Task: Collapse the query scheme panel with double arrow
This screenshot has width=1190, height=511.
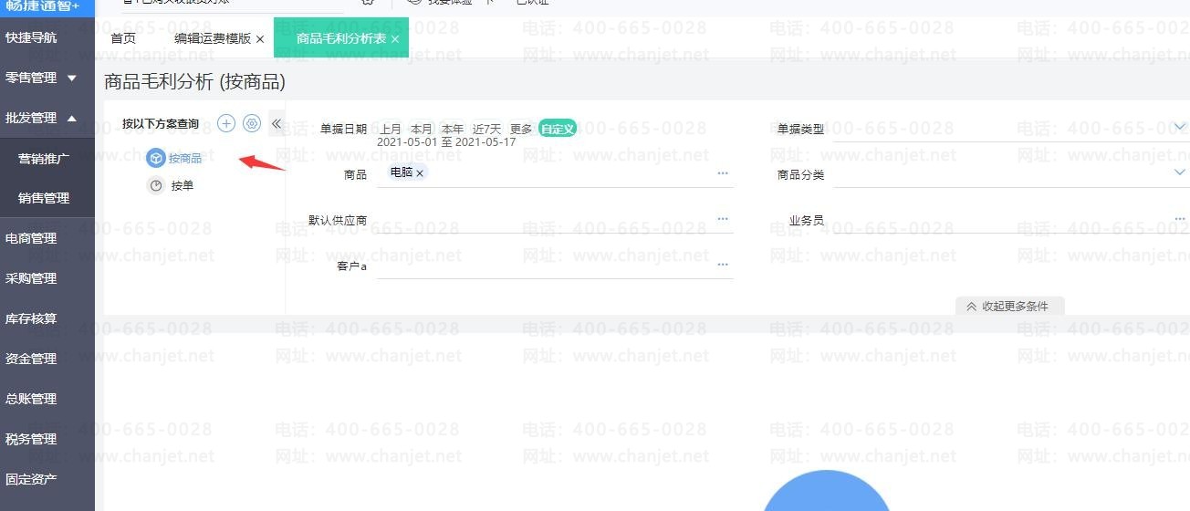Action: [x=277, y=124]
